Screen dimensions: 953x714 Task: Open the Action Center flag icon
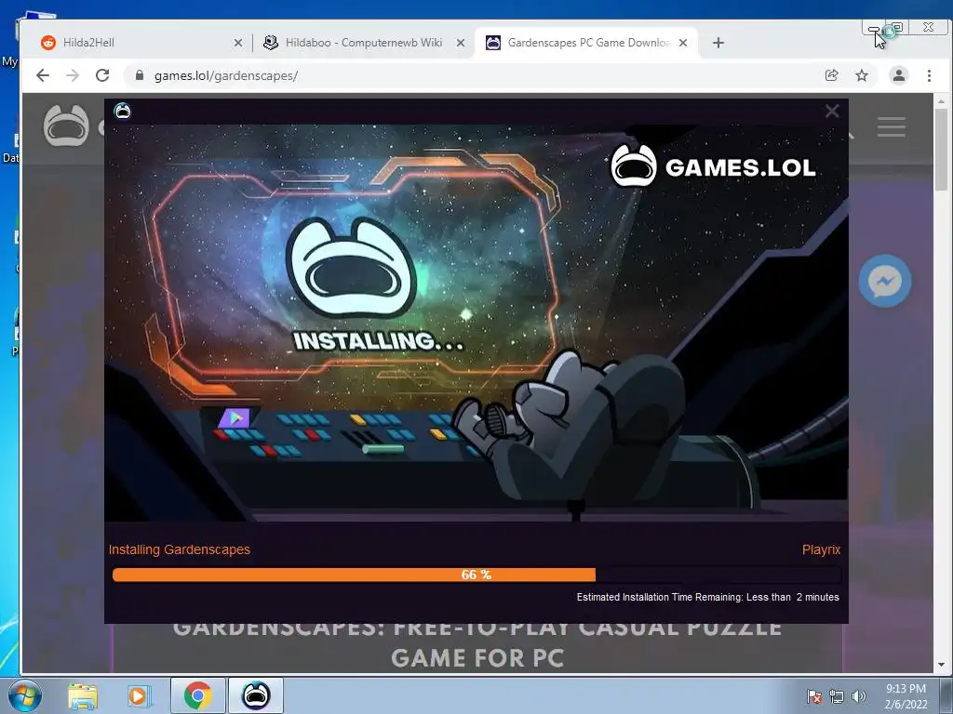(814, 696)
